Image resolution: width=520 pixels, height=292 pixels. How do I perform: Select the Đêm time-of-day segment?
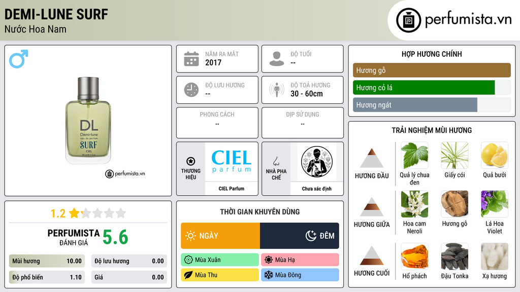[300, 236]
